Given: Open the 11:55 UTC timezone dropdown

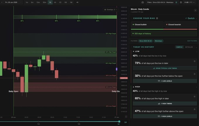Looking at the screenshot, I should pos(189,2).
